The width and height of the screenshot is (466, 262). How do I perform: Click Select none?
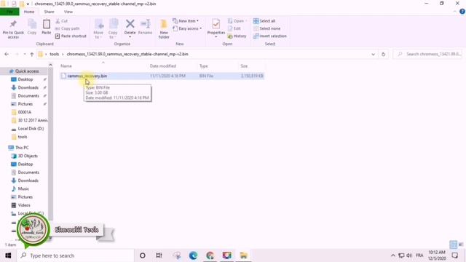click(266, 28)
